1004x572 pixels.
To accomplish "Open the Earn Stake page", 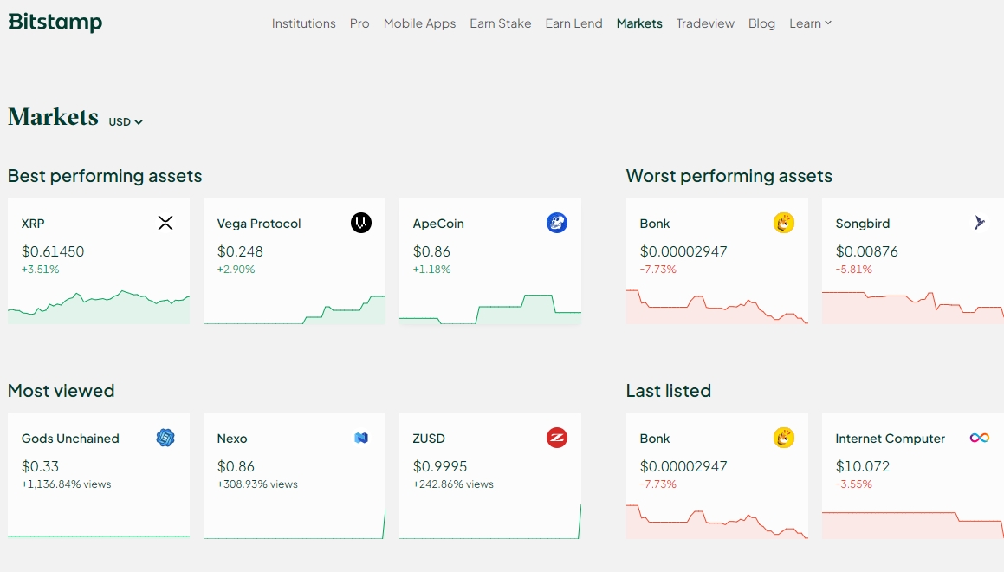I will [501, 23].
